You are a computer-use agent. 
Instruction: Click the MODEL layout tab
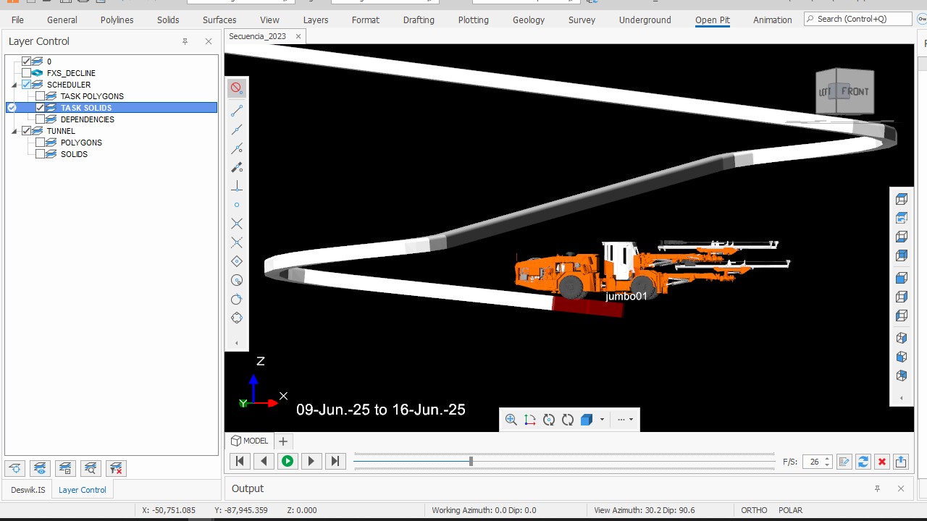[249, 441]
